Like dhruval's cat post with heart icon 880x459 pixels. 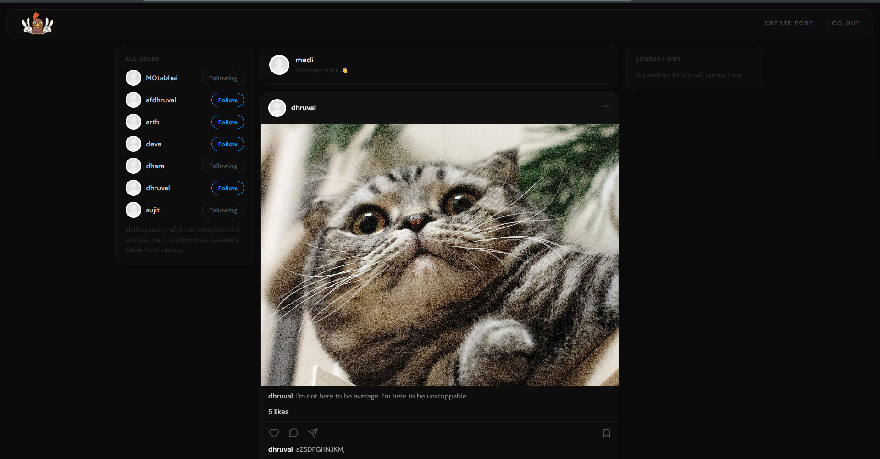tap(274, 433)
